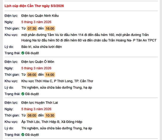Click the 07:30 start time badge

(x=32, y=28)
